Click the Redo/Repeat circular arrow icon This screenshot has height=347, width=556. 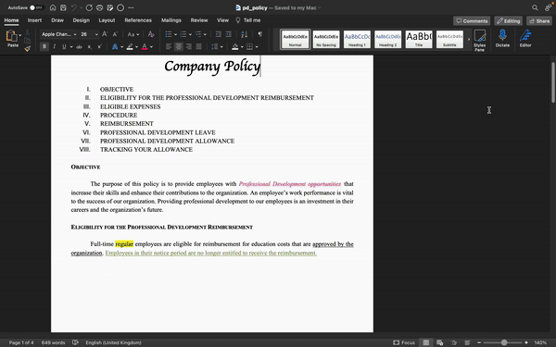[89, 7]
